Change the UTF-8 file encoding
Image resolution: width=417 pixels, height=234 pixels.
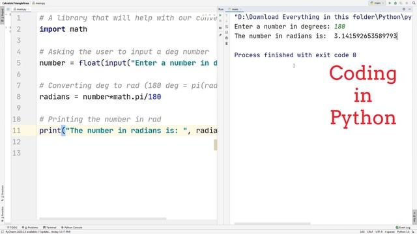click(379, 231)
